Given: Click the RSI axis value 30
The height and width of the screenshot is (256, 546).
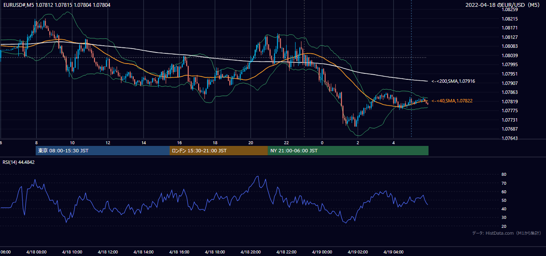Looking at the screenshot, I should [x=504, y=218].
